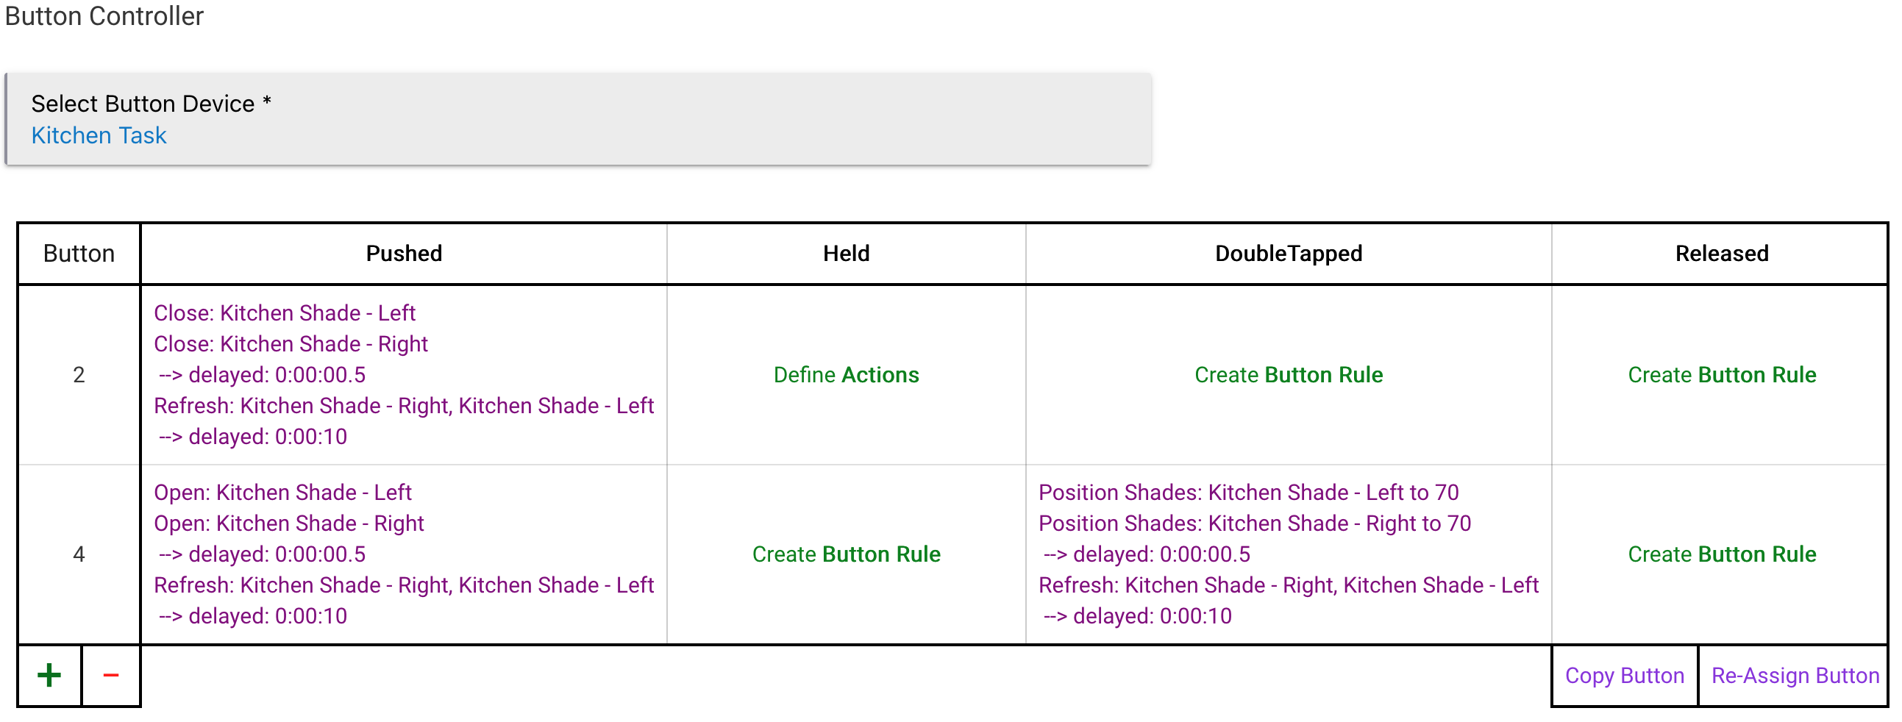
Task: Edit button 4 Pushed Open Kitchen Shade Left action
Action: (x=282, y=493)
